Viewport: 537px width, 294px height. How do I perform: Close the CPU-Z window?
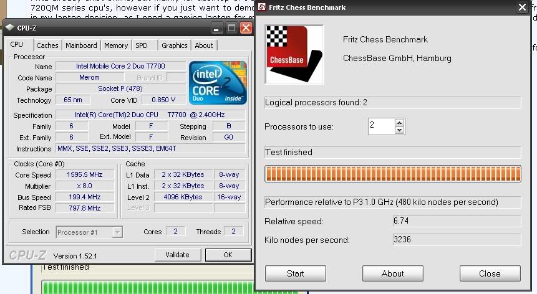click(246, 28)
